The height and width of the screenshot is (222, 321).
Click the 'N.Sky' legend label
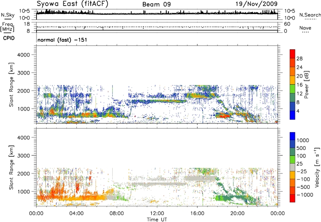(x=8, y=15)
